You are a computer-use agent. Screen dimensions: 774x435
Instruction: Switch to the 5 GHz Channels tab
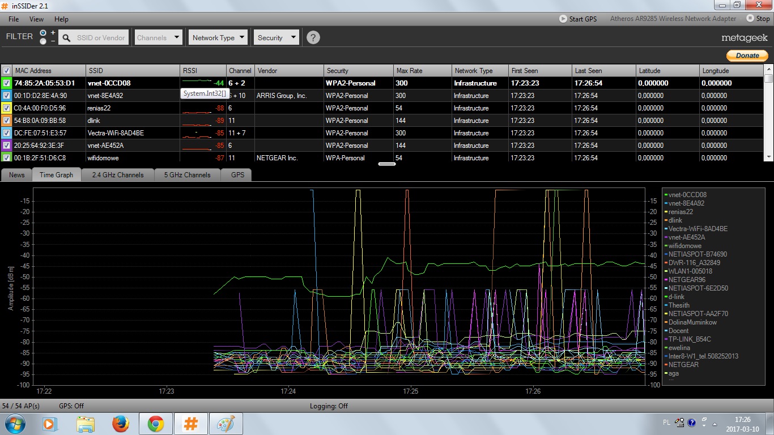click(x=187, y=175)
